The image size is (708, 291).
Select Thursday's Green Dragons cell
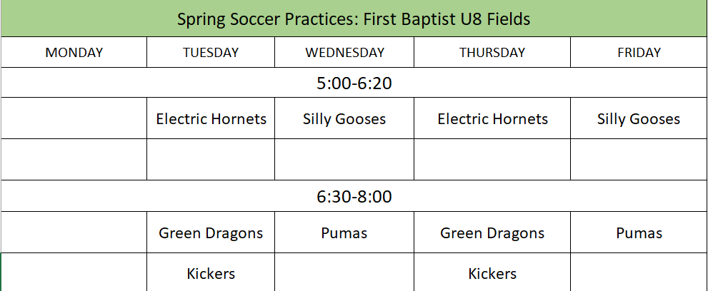(x=492, y=233)
